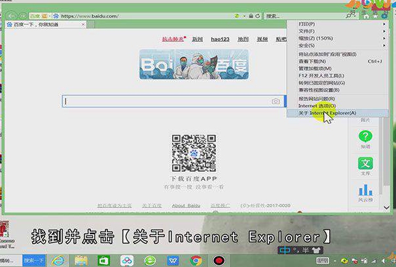Click the Baidu paw favicon in address bar
396x267 pixels.
[56, 16]
